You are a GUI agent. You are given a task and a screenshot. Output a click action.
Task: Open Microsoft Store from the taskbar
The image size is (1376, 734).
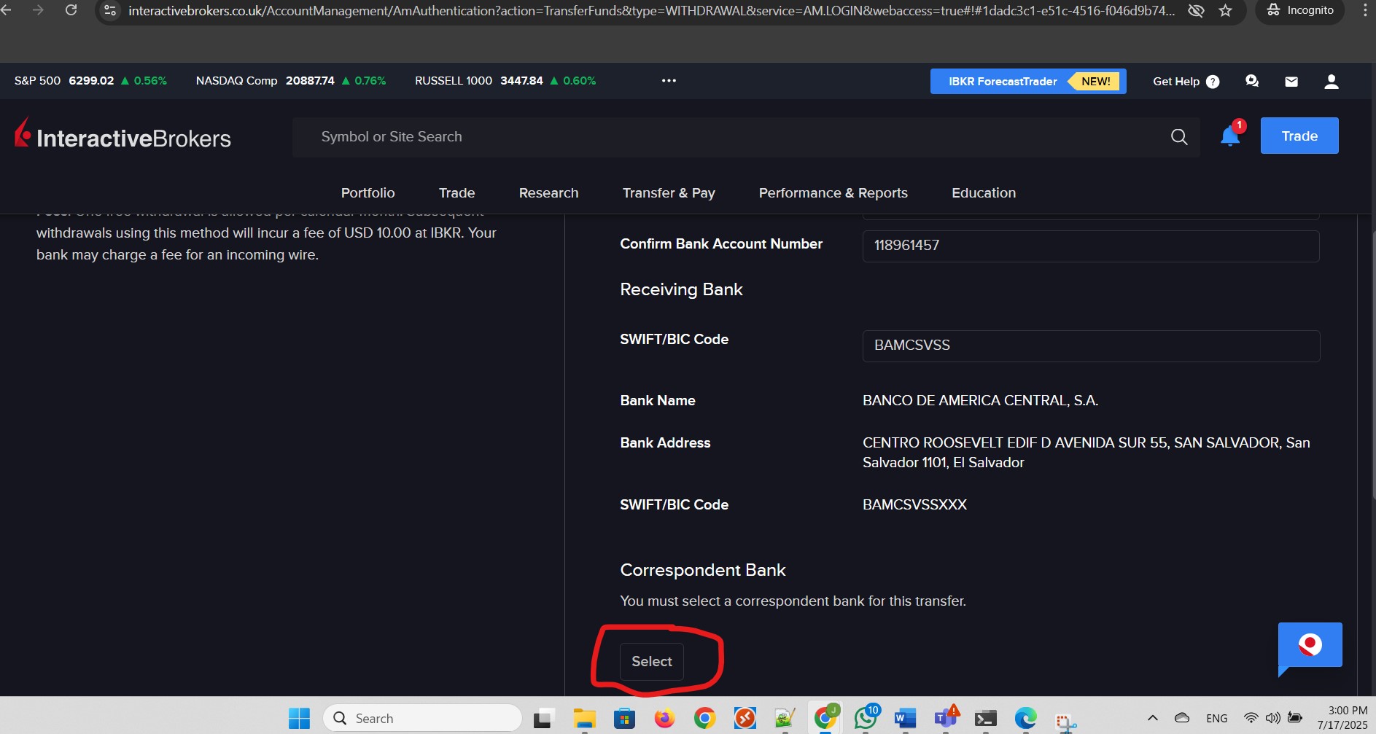624,718
